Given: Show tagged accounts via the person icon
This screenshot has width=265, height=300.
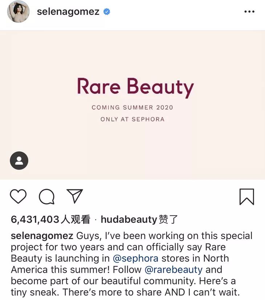Looking at the screenshot, I should pos(19,161).
